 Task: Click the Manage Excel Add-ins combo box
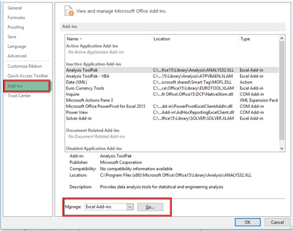pos(109,207)
